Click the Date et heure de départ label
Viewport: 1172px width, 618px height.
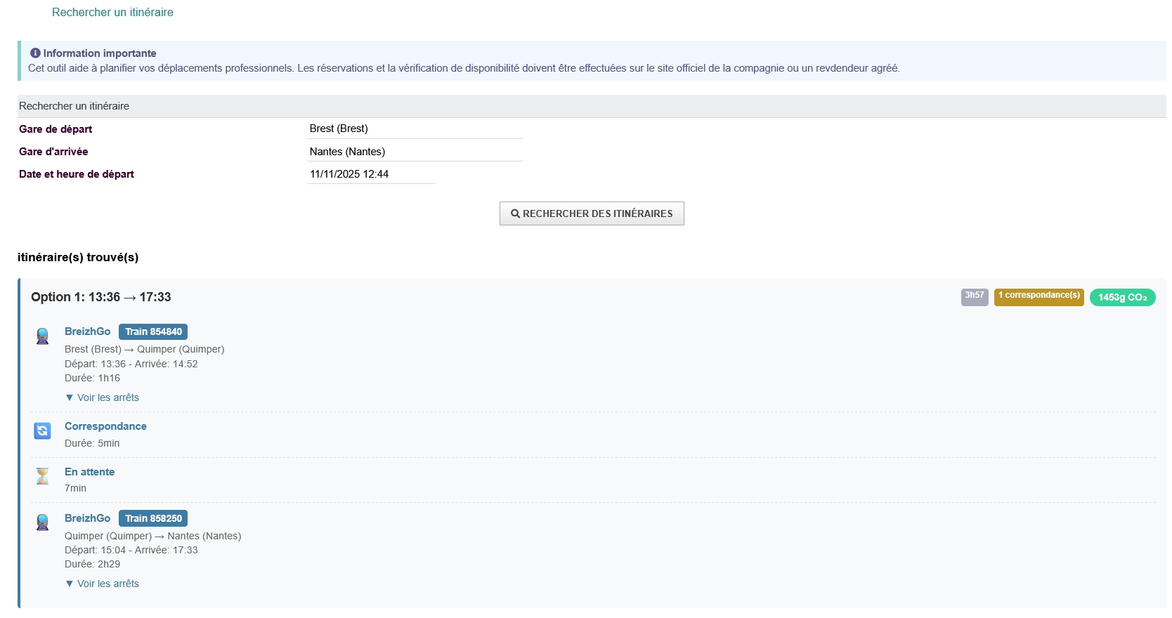(x=76, y=174)
